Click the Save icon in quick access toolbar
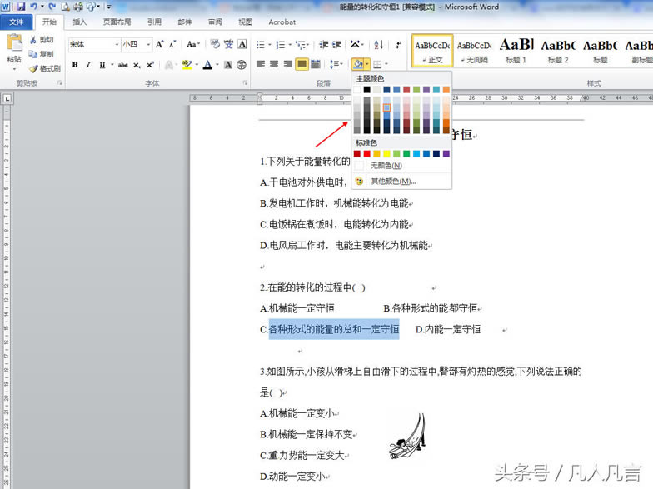This screenshot has width=653, height=489. coord(20,7)
